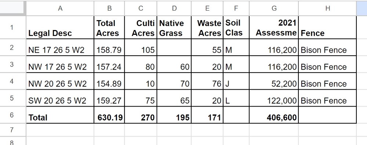Select row 1 header
This screenshot has width=367, height=145.
(12, 27)
